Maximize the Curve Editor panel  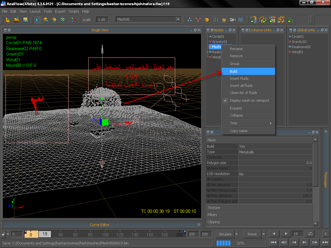tap(199, 225)
